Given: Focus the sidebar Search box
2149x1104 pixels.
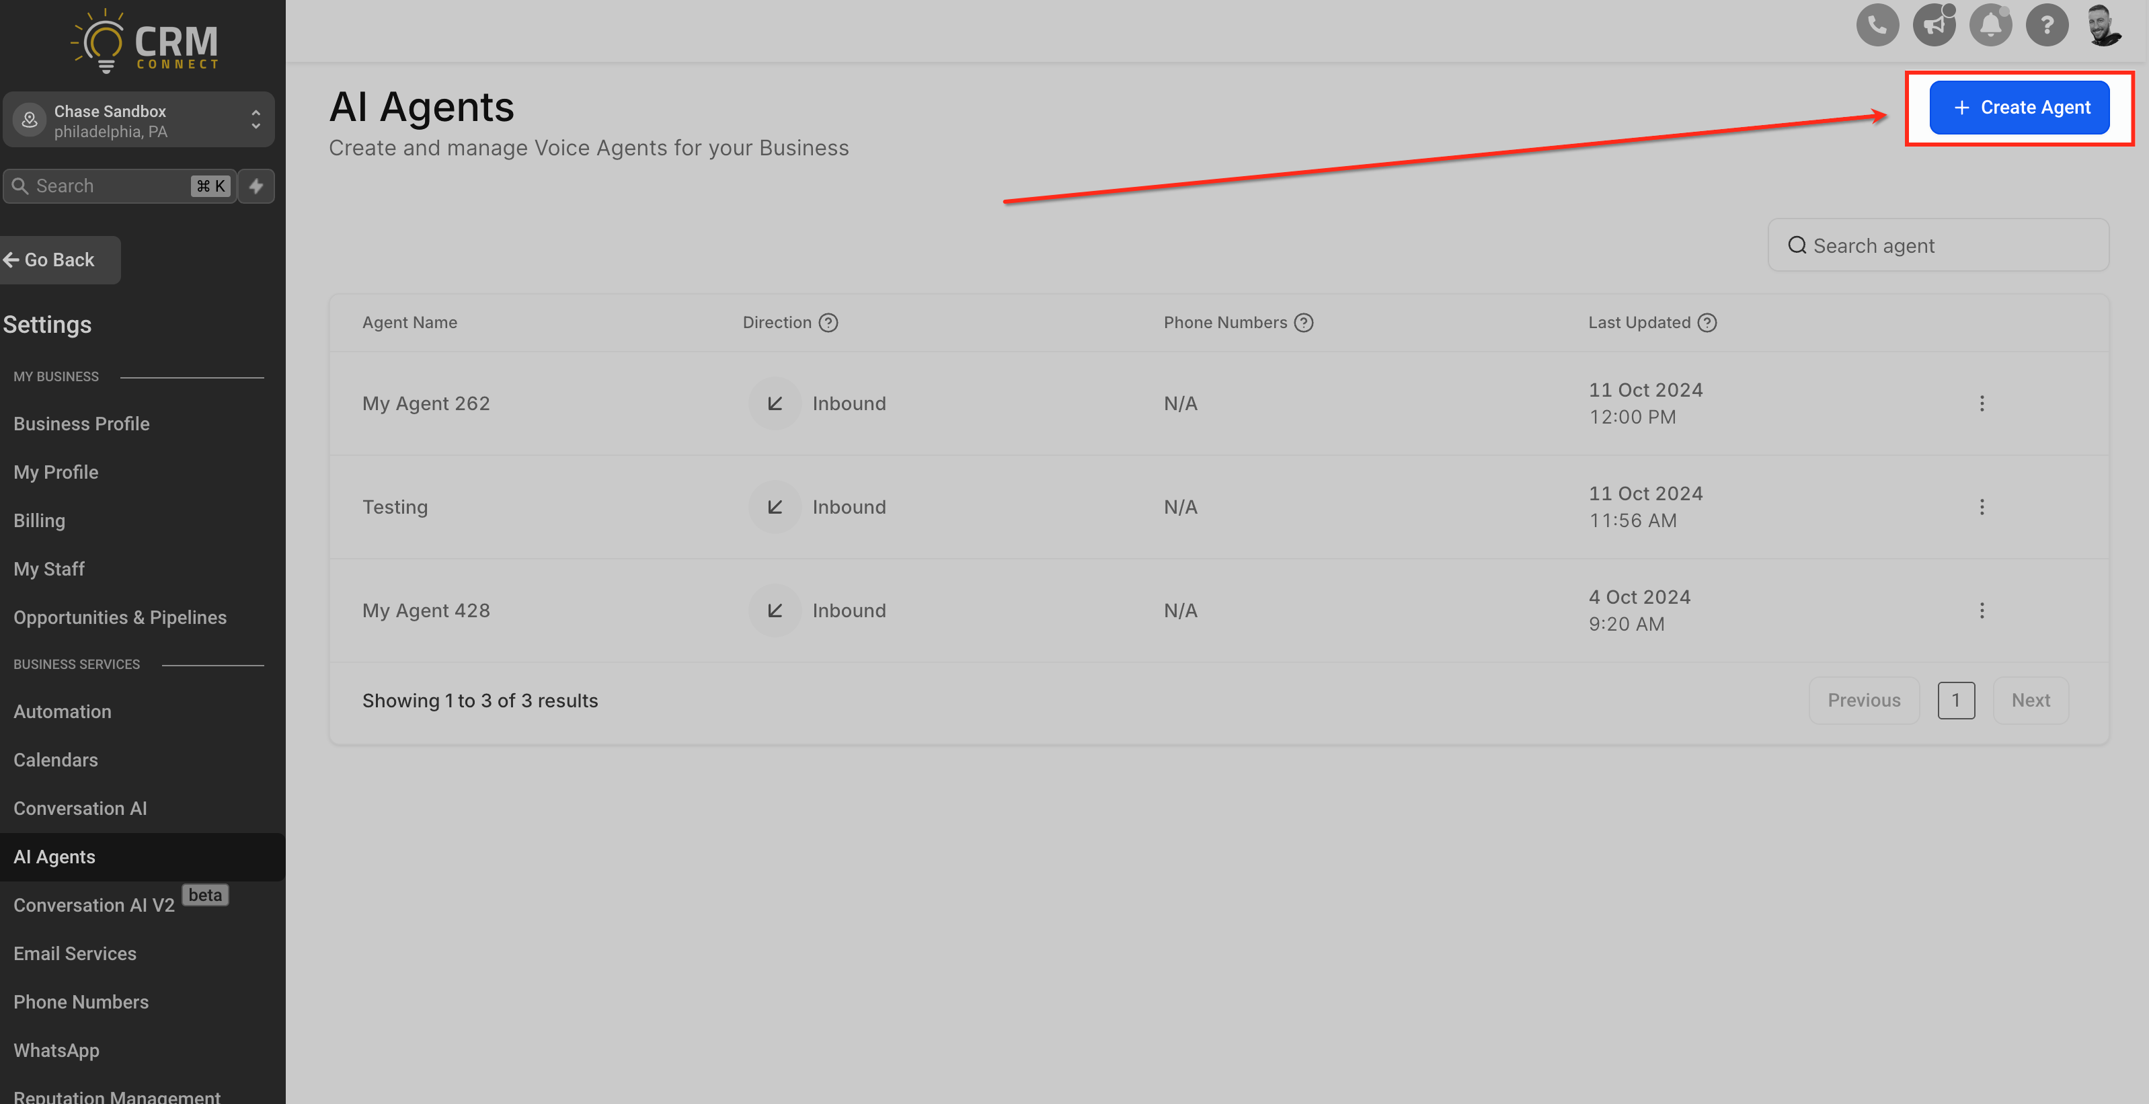Looking at the screenshot, I should [119, 186].
